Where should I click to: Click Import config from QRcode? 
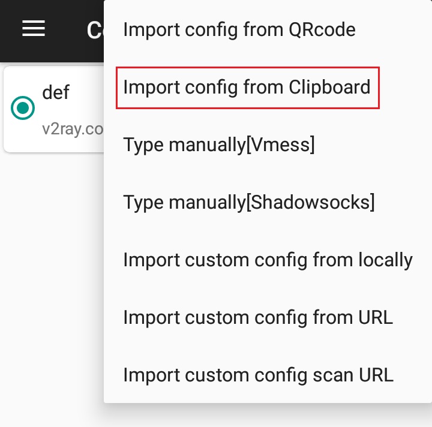pos(239,29)
